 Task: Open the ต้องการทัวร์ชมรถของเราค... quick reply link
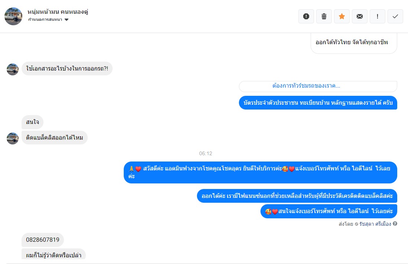click(x=318, y=86)
